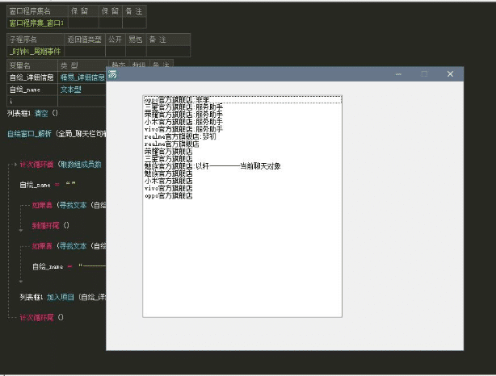Click the 列表框1.加入项目 code line
The height and width of the screenshot is (376, 496).
(63, 297)
